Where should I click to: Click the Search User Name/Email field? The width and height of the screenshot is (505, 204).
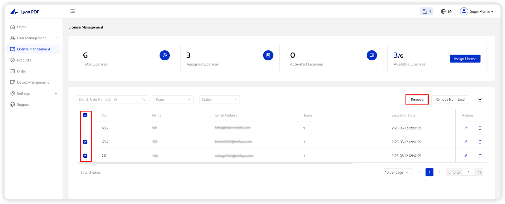click(108, 99)
